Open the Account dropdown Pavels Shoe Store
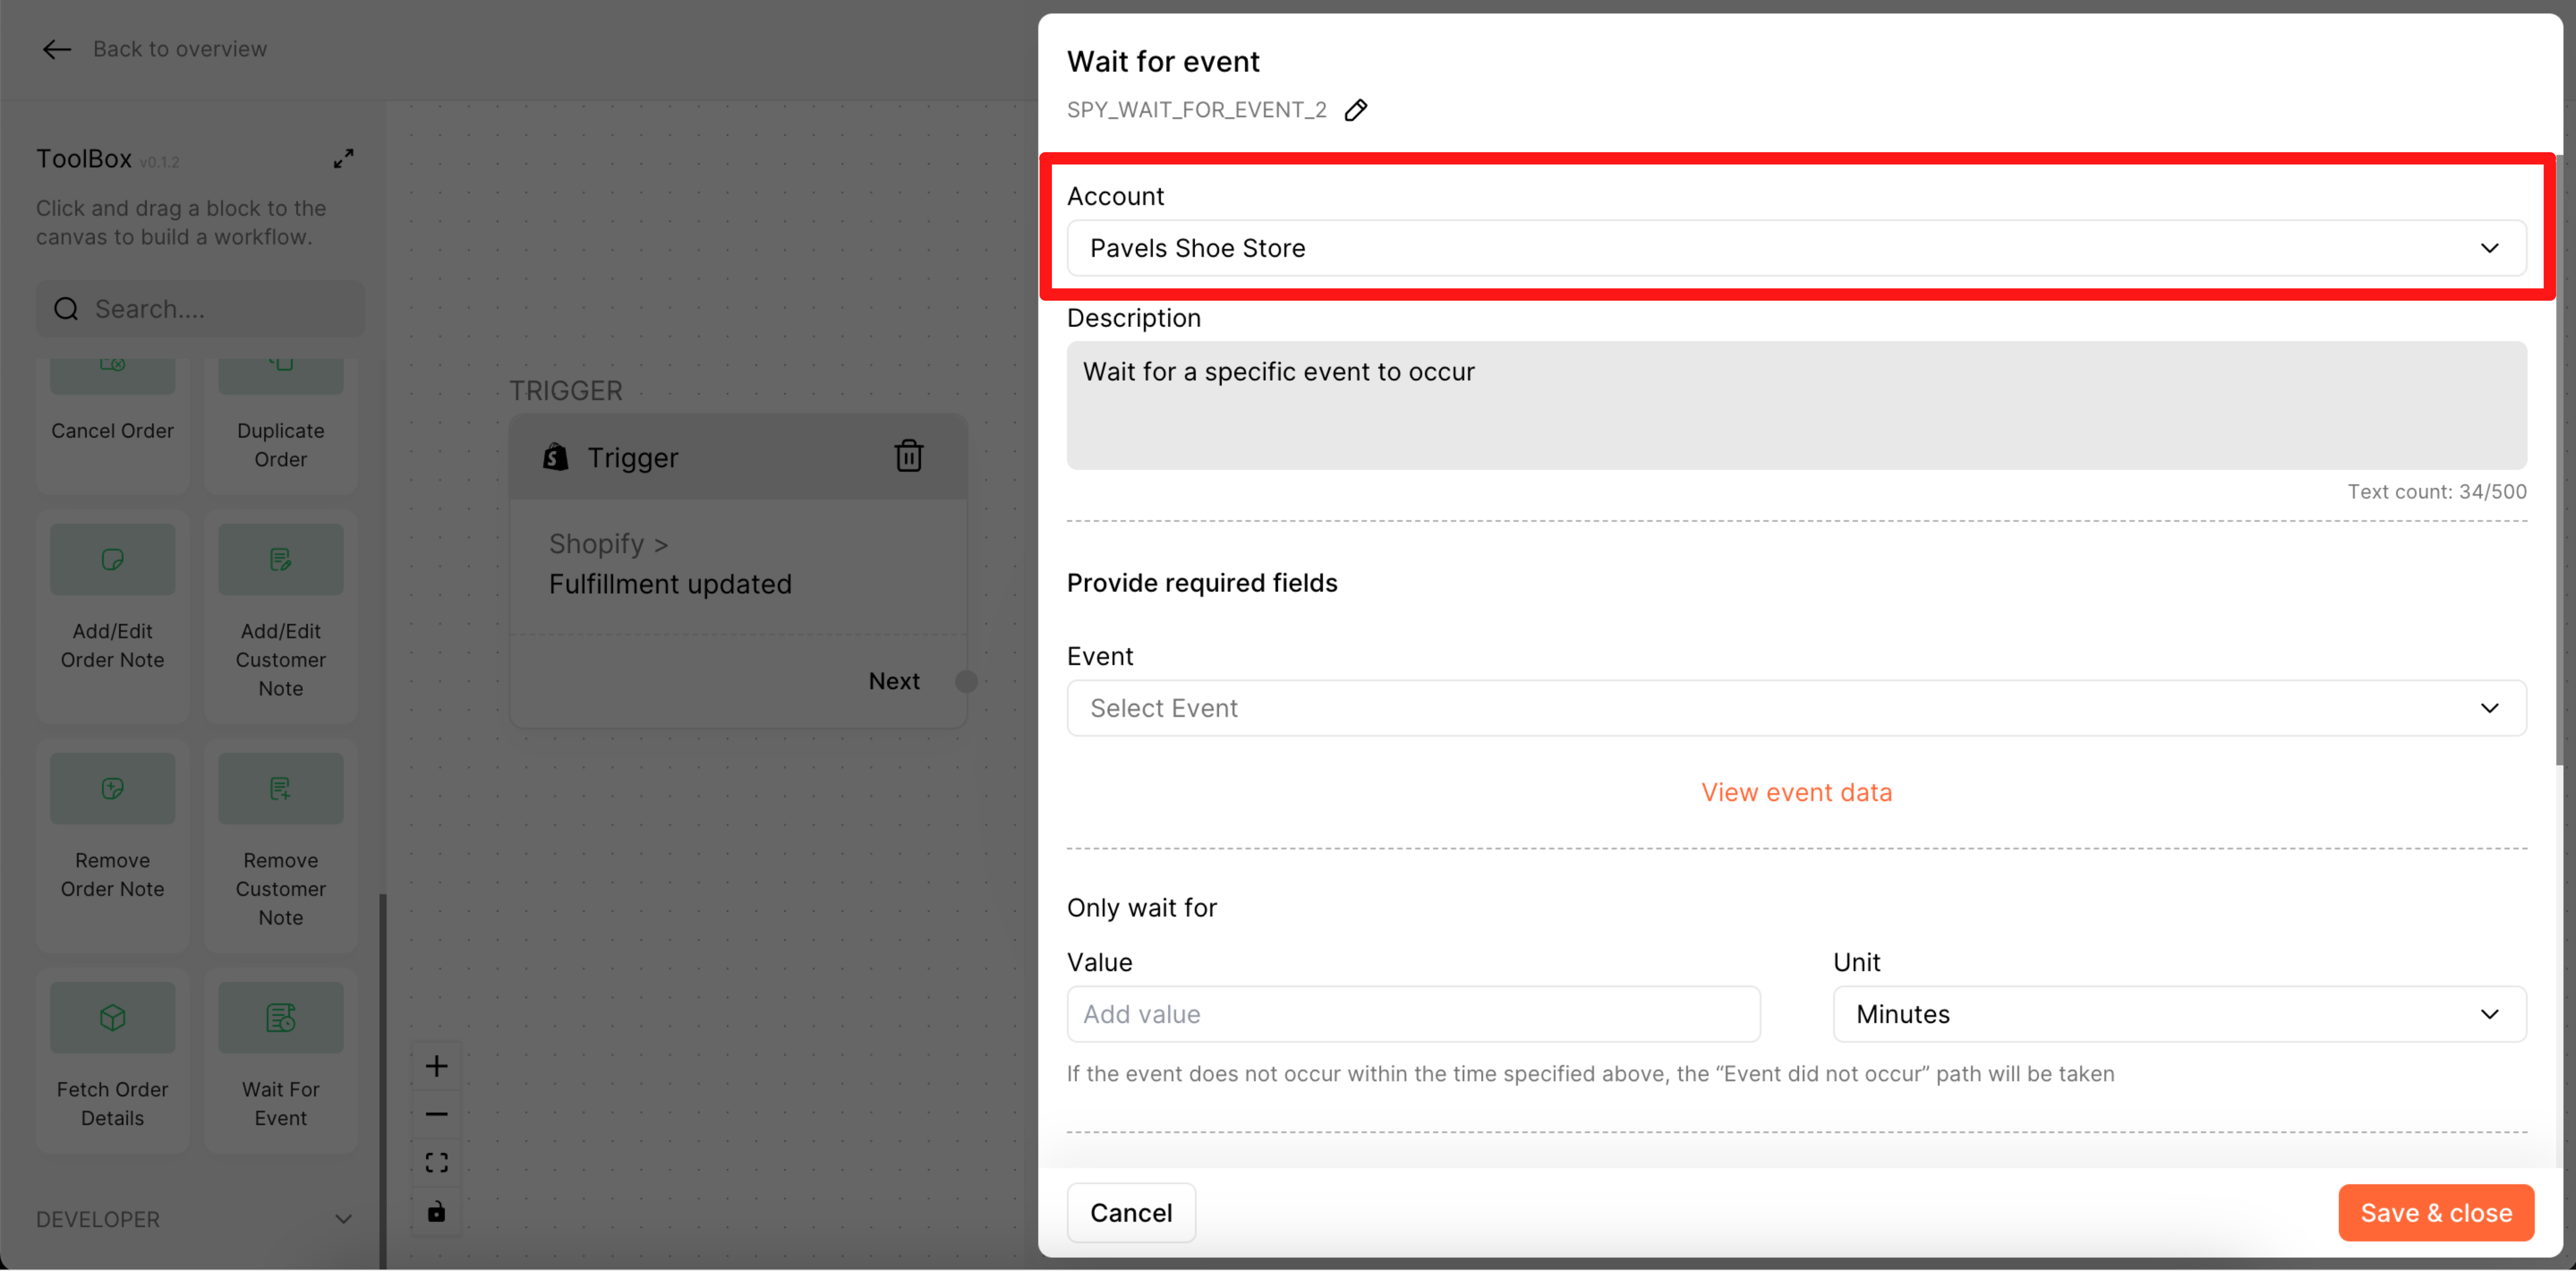Viewport: 2576px width, 1271px height. [x=1796, y=248]
